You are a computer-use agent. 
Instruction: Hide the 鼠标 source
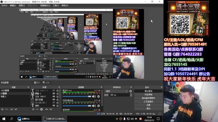coord(54,105)
